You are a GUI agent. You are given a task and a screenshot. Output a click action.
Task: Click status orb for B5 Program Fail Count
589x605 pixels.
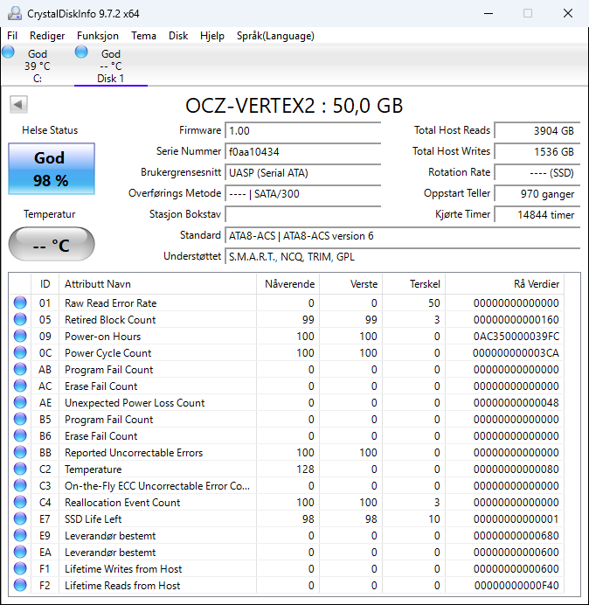tap(20, 419)
